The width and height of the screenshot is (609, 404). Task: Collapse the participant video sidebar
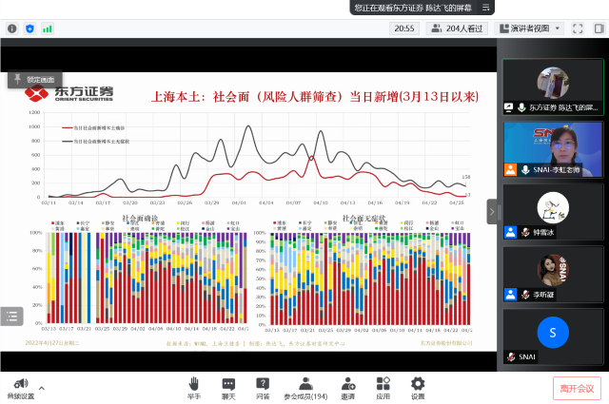click(492, 211)
